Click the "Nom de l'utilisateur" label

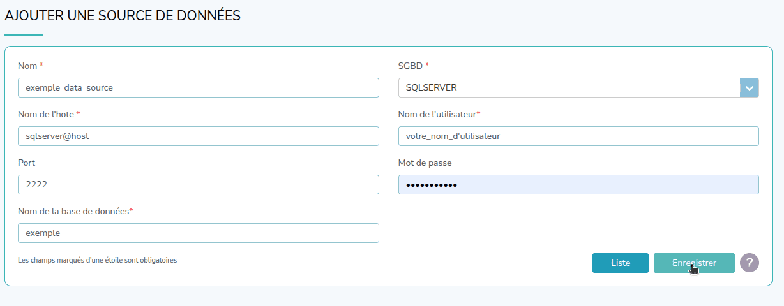(x=437, y=114)
